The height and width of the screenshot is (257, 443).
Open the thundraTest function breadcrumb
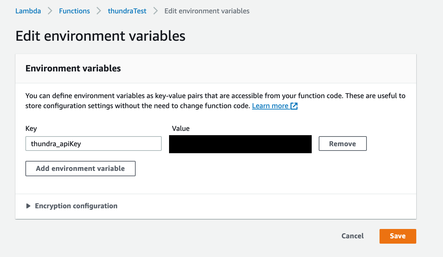[127, 11]
